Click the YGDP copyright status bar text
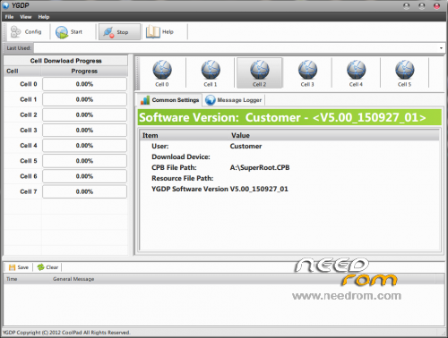Viewport: 448px width, 338px height. pyautogui.click(x=66, y=333)
